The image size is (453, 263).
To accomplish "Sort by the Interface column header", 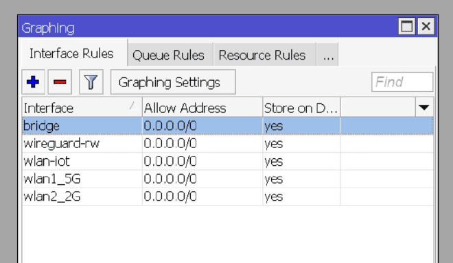I will (82, 108).
